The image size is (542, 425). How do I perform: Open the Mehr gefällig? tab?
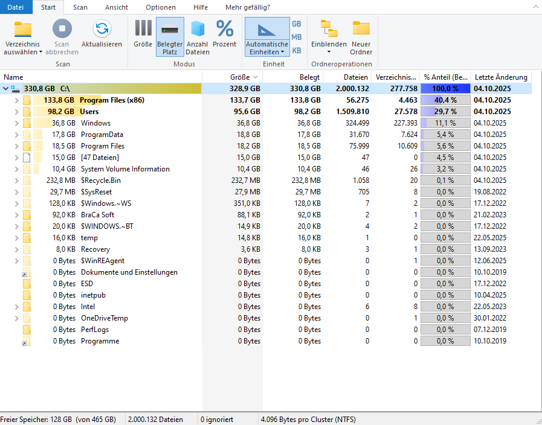point(248,7)
